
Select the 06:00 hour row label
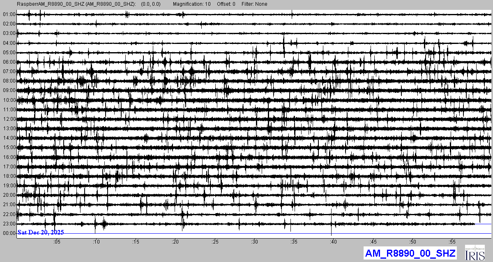[9, 62]
